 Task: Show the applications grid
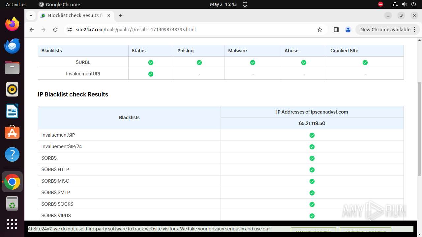[12, 224]
